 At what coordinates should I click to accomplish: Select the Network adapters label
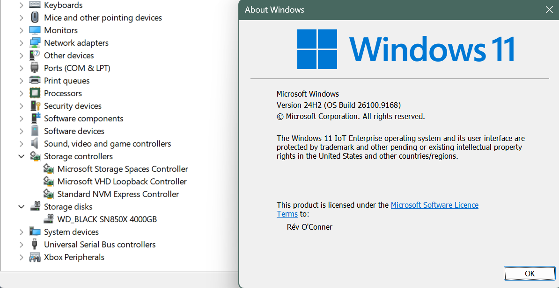76,42
